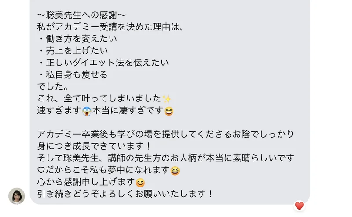Click the text でした。
352x217 pixels.
click(x=53, y=86)
